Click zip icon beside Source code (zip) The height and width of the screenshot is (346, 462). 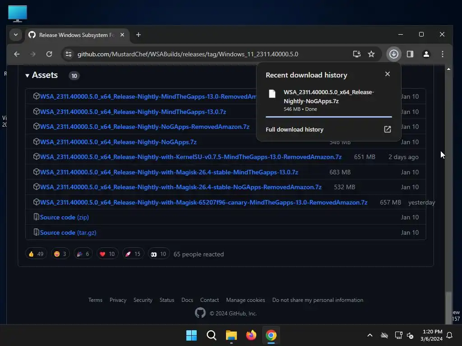pos(36,217)
